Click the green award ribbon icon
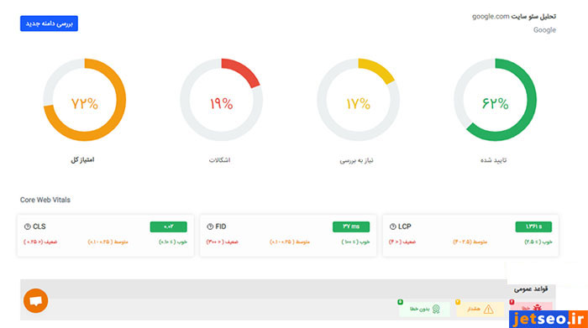Image resolution: width=588 pixels, height=328 pixels. (436, 309)
